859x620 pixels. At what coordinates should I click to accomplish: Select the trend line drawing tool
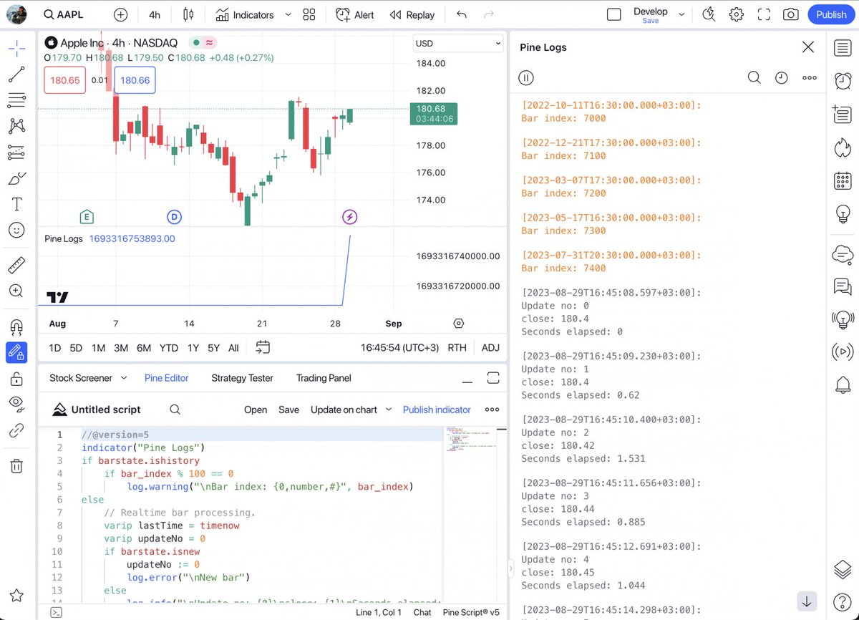tap(16, 74)
